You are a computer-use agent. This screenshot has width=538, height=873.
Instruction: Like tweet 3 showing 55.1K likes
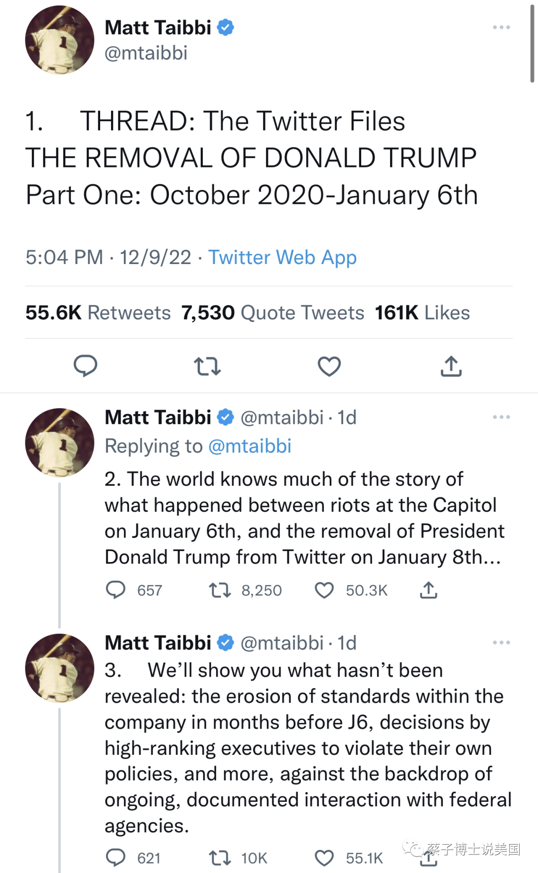[x=324, y=858]
